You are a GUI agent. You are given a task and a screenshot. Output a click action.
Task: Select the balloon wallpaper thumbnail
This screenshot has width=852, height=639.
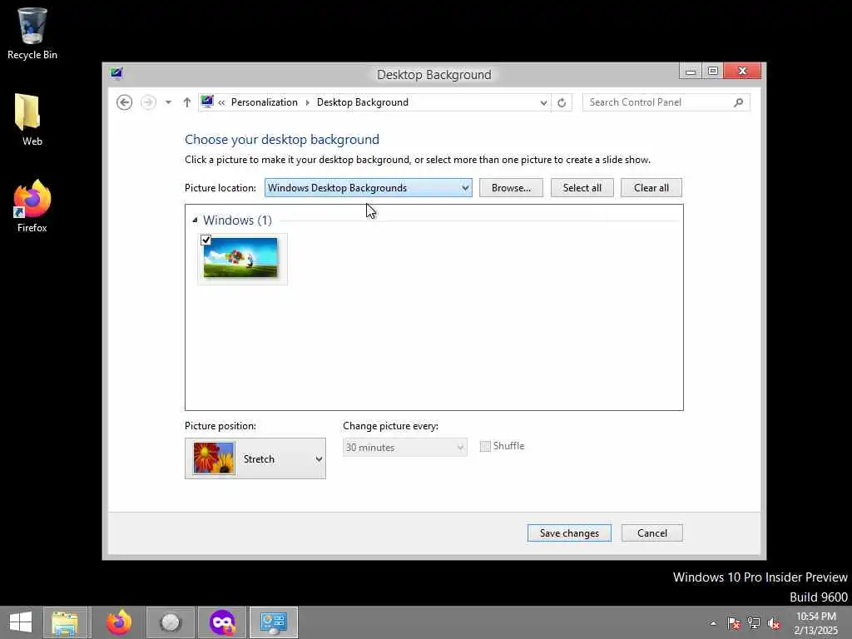240,258
